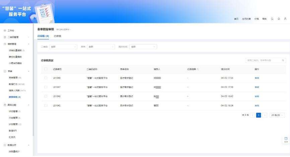Open the floating feedback icon at bottom right
Image resolution: width=290 pixels, height=157 pixels.
pos(286,139)
